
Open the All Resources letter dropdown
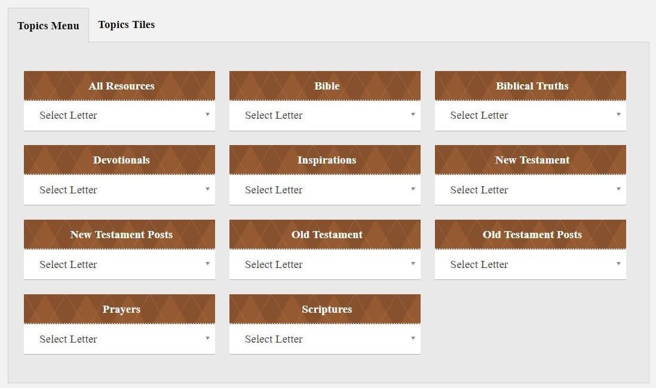[x=119, y=115]
